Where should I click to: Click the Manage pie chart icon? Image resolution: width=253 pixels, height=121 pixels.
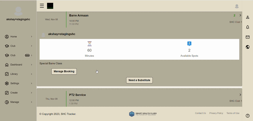tap(7, 102)
